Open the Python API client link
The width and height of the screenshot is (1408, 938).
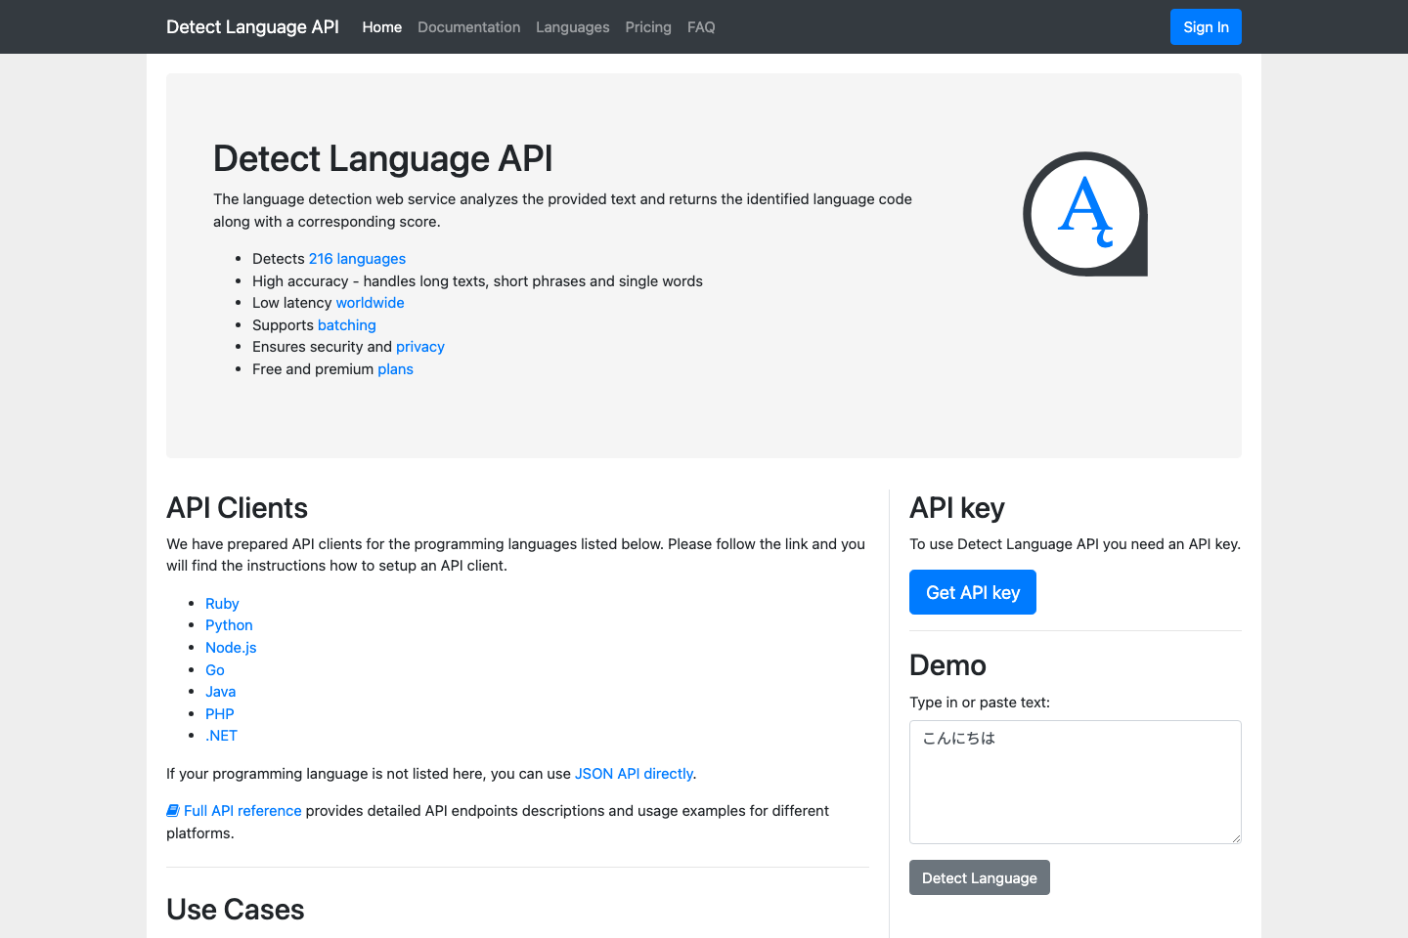pos(229,624)
